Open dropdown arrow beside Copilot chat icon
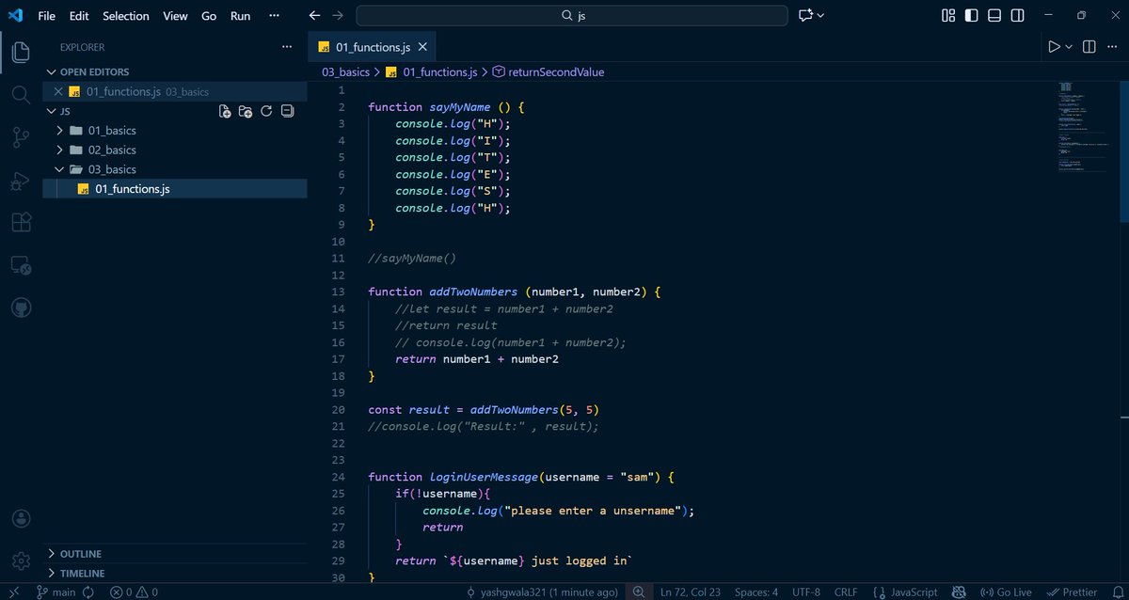 (x=820, y=16)
